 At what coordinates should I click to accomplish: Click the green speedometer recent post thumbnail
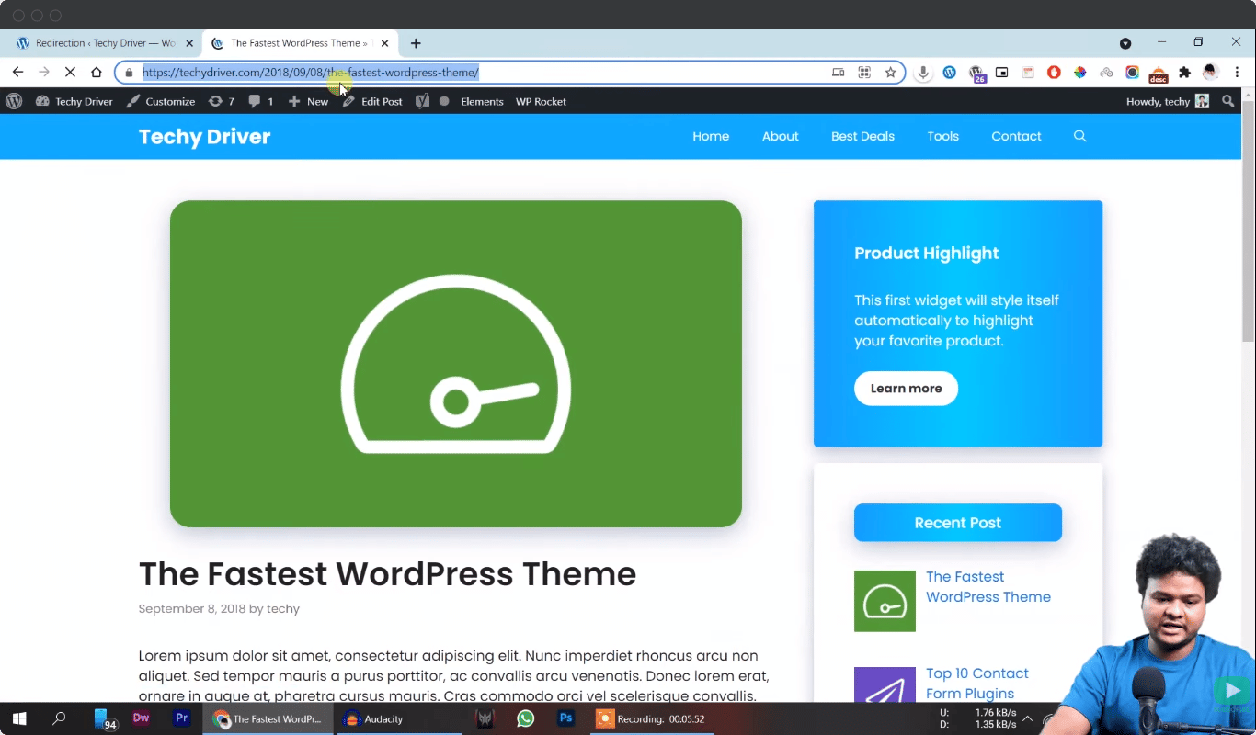click(885, 601)
